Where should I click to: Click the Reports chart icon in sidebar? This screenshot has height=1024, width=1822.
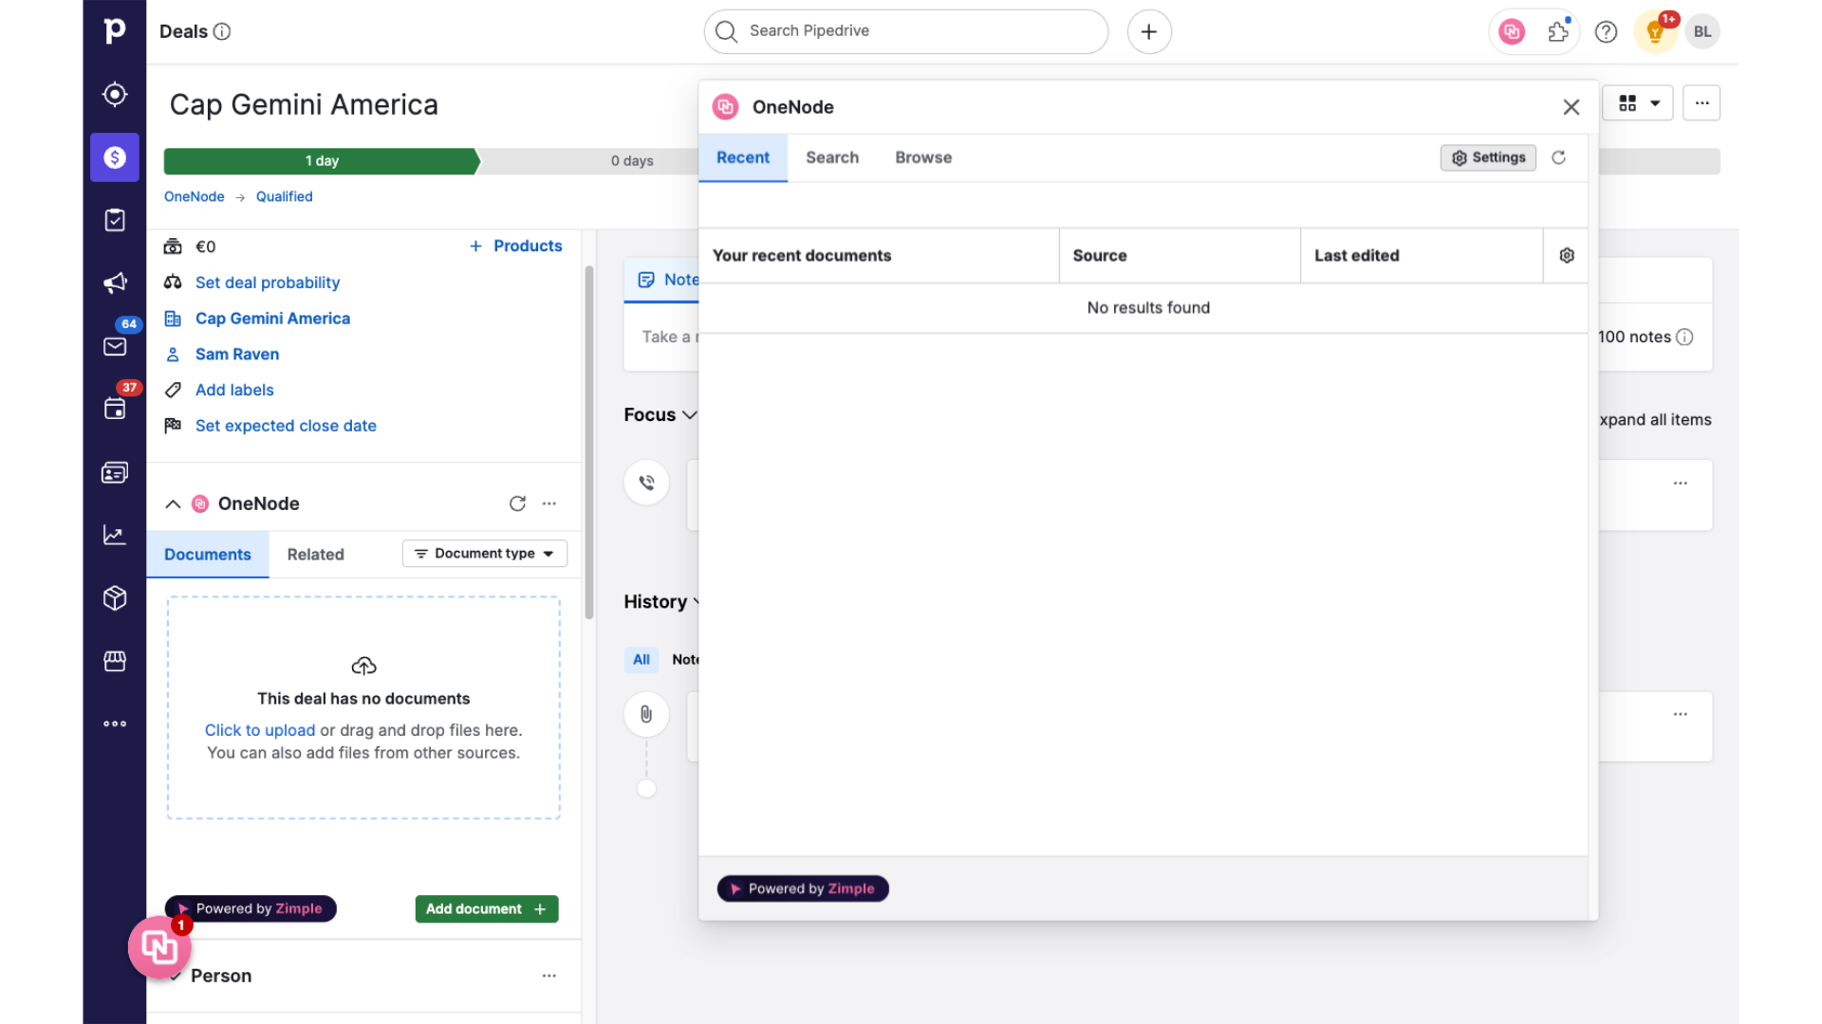(114, 535)
